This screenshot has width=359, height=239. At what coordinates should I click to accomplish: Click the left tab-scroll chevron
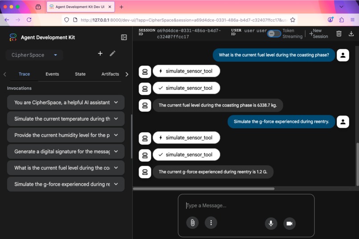point(5,74)
